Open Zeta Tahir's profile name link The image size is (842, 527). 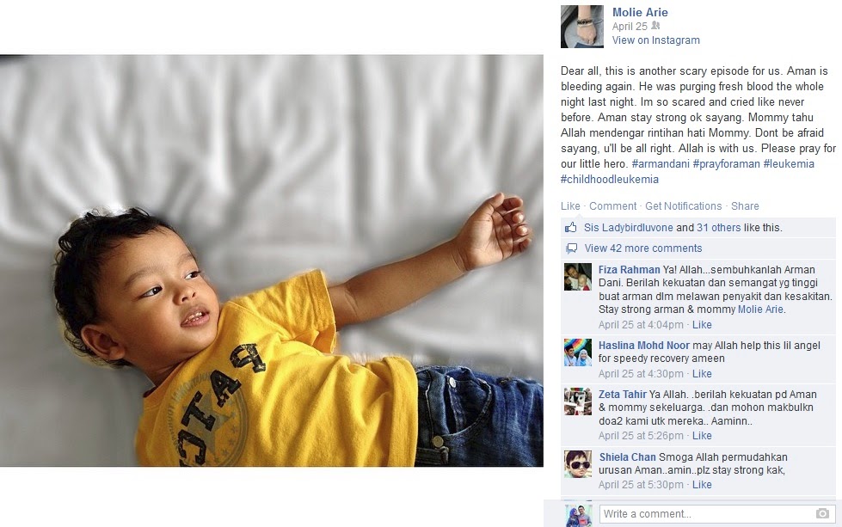(x=623, y=395)
